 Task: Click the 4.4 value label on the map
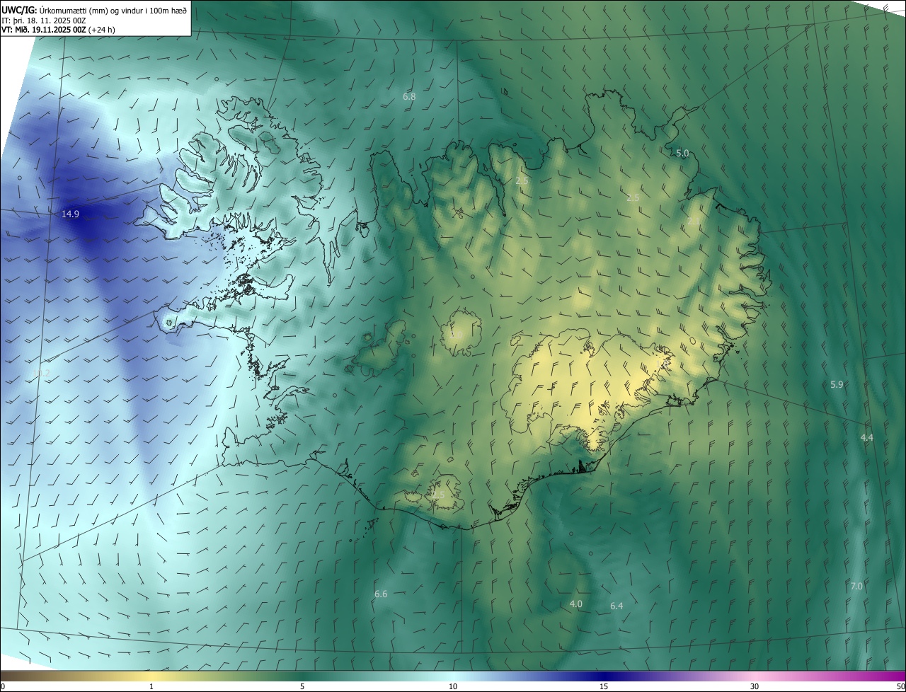[x=866, y=438]
